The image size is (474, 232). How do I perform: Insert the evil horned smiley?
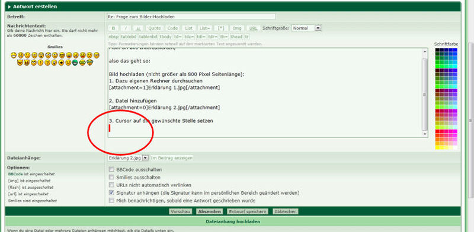20,63
